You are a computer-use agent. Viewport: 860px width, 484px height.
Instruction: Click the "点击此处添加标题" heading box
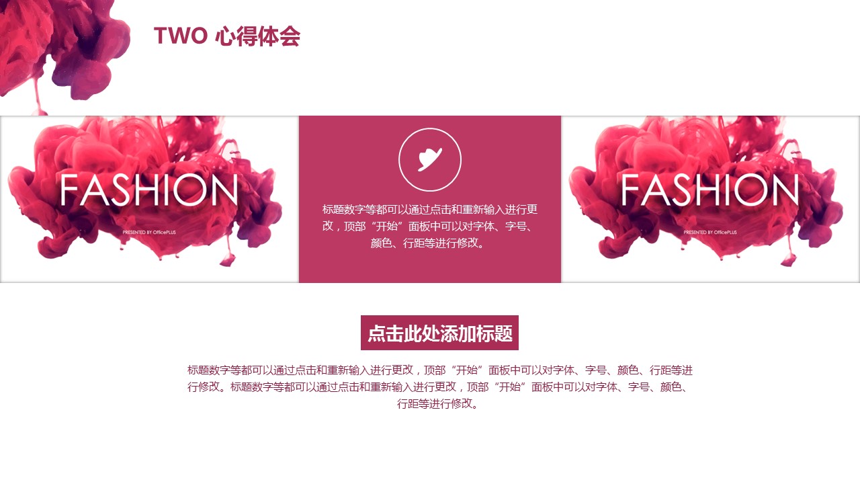pyautogui.click(x=439, y=333)
